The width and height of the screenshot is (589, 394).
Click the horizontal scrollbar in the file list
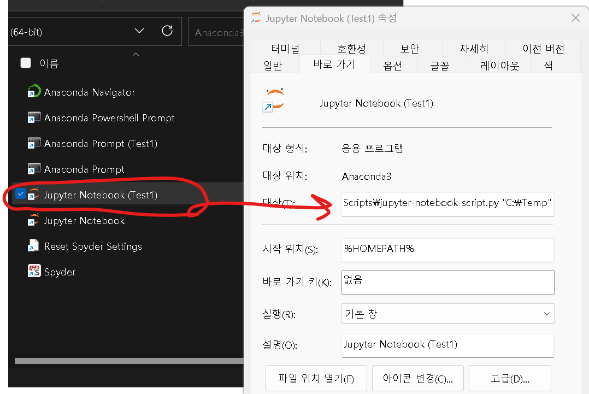[129, 361]
